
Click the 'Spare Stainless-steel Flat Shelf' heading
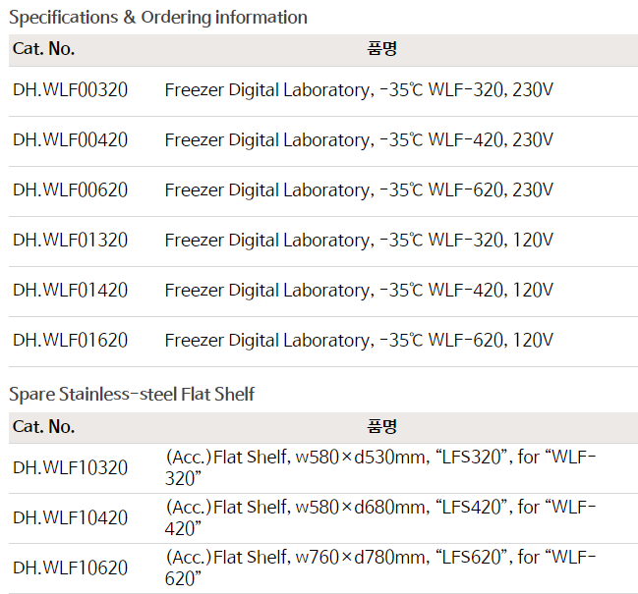(x=132, y=395)
